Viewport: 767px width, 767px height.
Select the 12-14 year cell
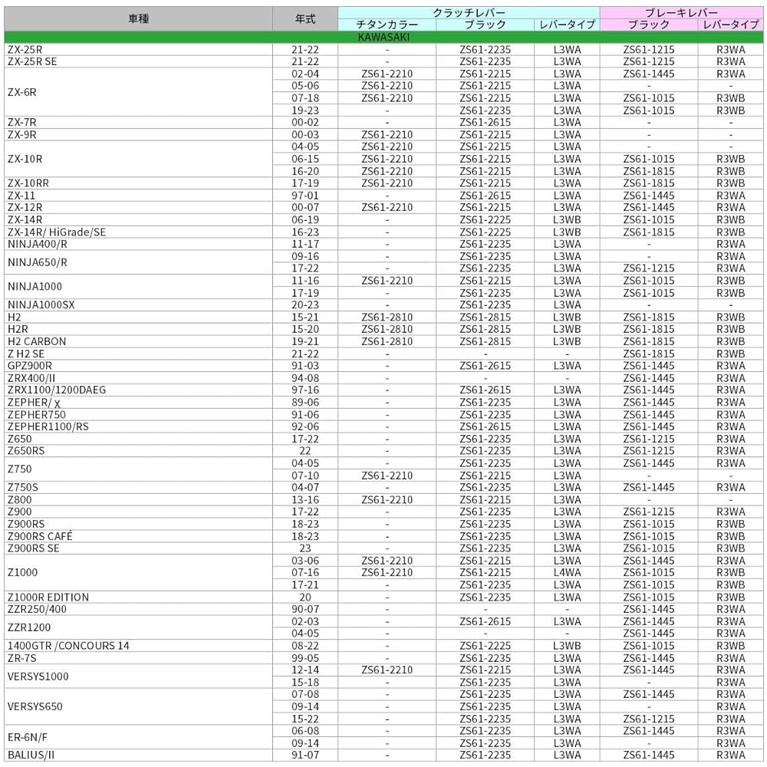click(305, 670)
